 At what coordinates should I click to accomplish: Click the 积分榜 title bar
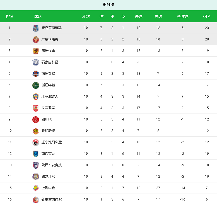108,5
